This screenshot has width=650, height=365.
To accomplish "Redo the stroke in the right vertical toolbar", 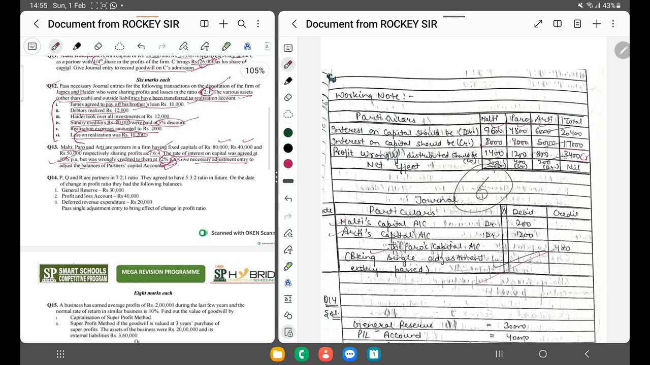I will click(288, 216).
